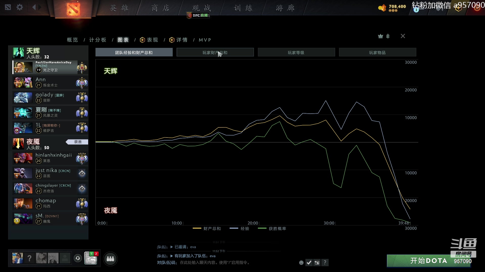Image resolution: width=485 pixels, height=272 pixels.
Task: Click the shield icon next to the crown
Action: (388, 36)
